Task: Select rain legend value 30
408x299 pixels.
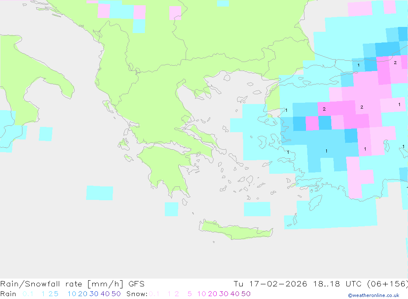Action: pyautogui.click(x=94, y=294)
